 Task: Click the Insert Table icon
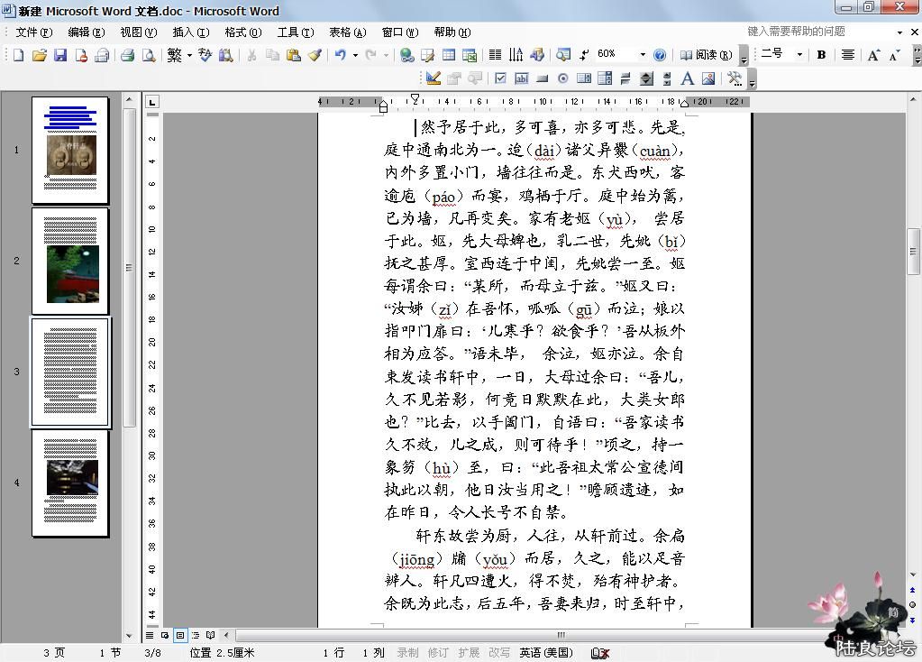(448, 55)
